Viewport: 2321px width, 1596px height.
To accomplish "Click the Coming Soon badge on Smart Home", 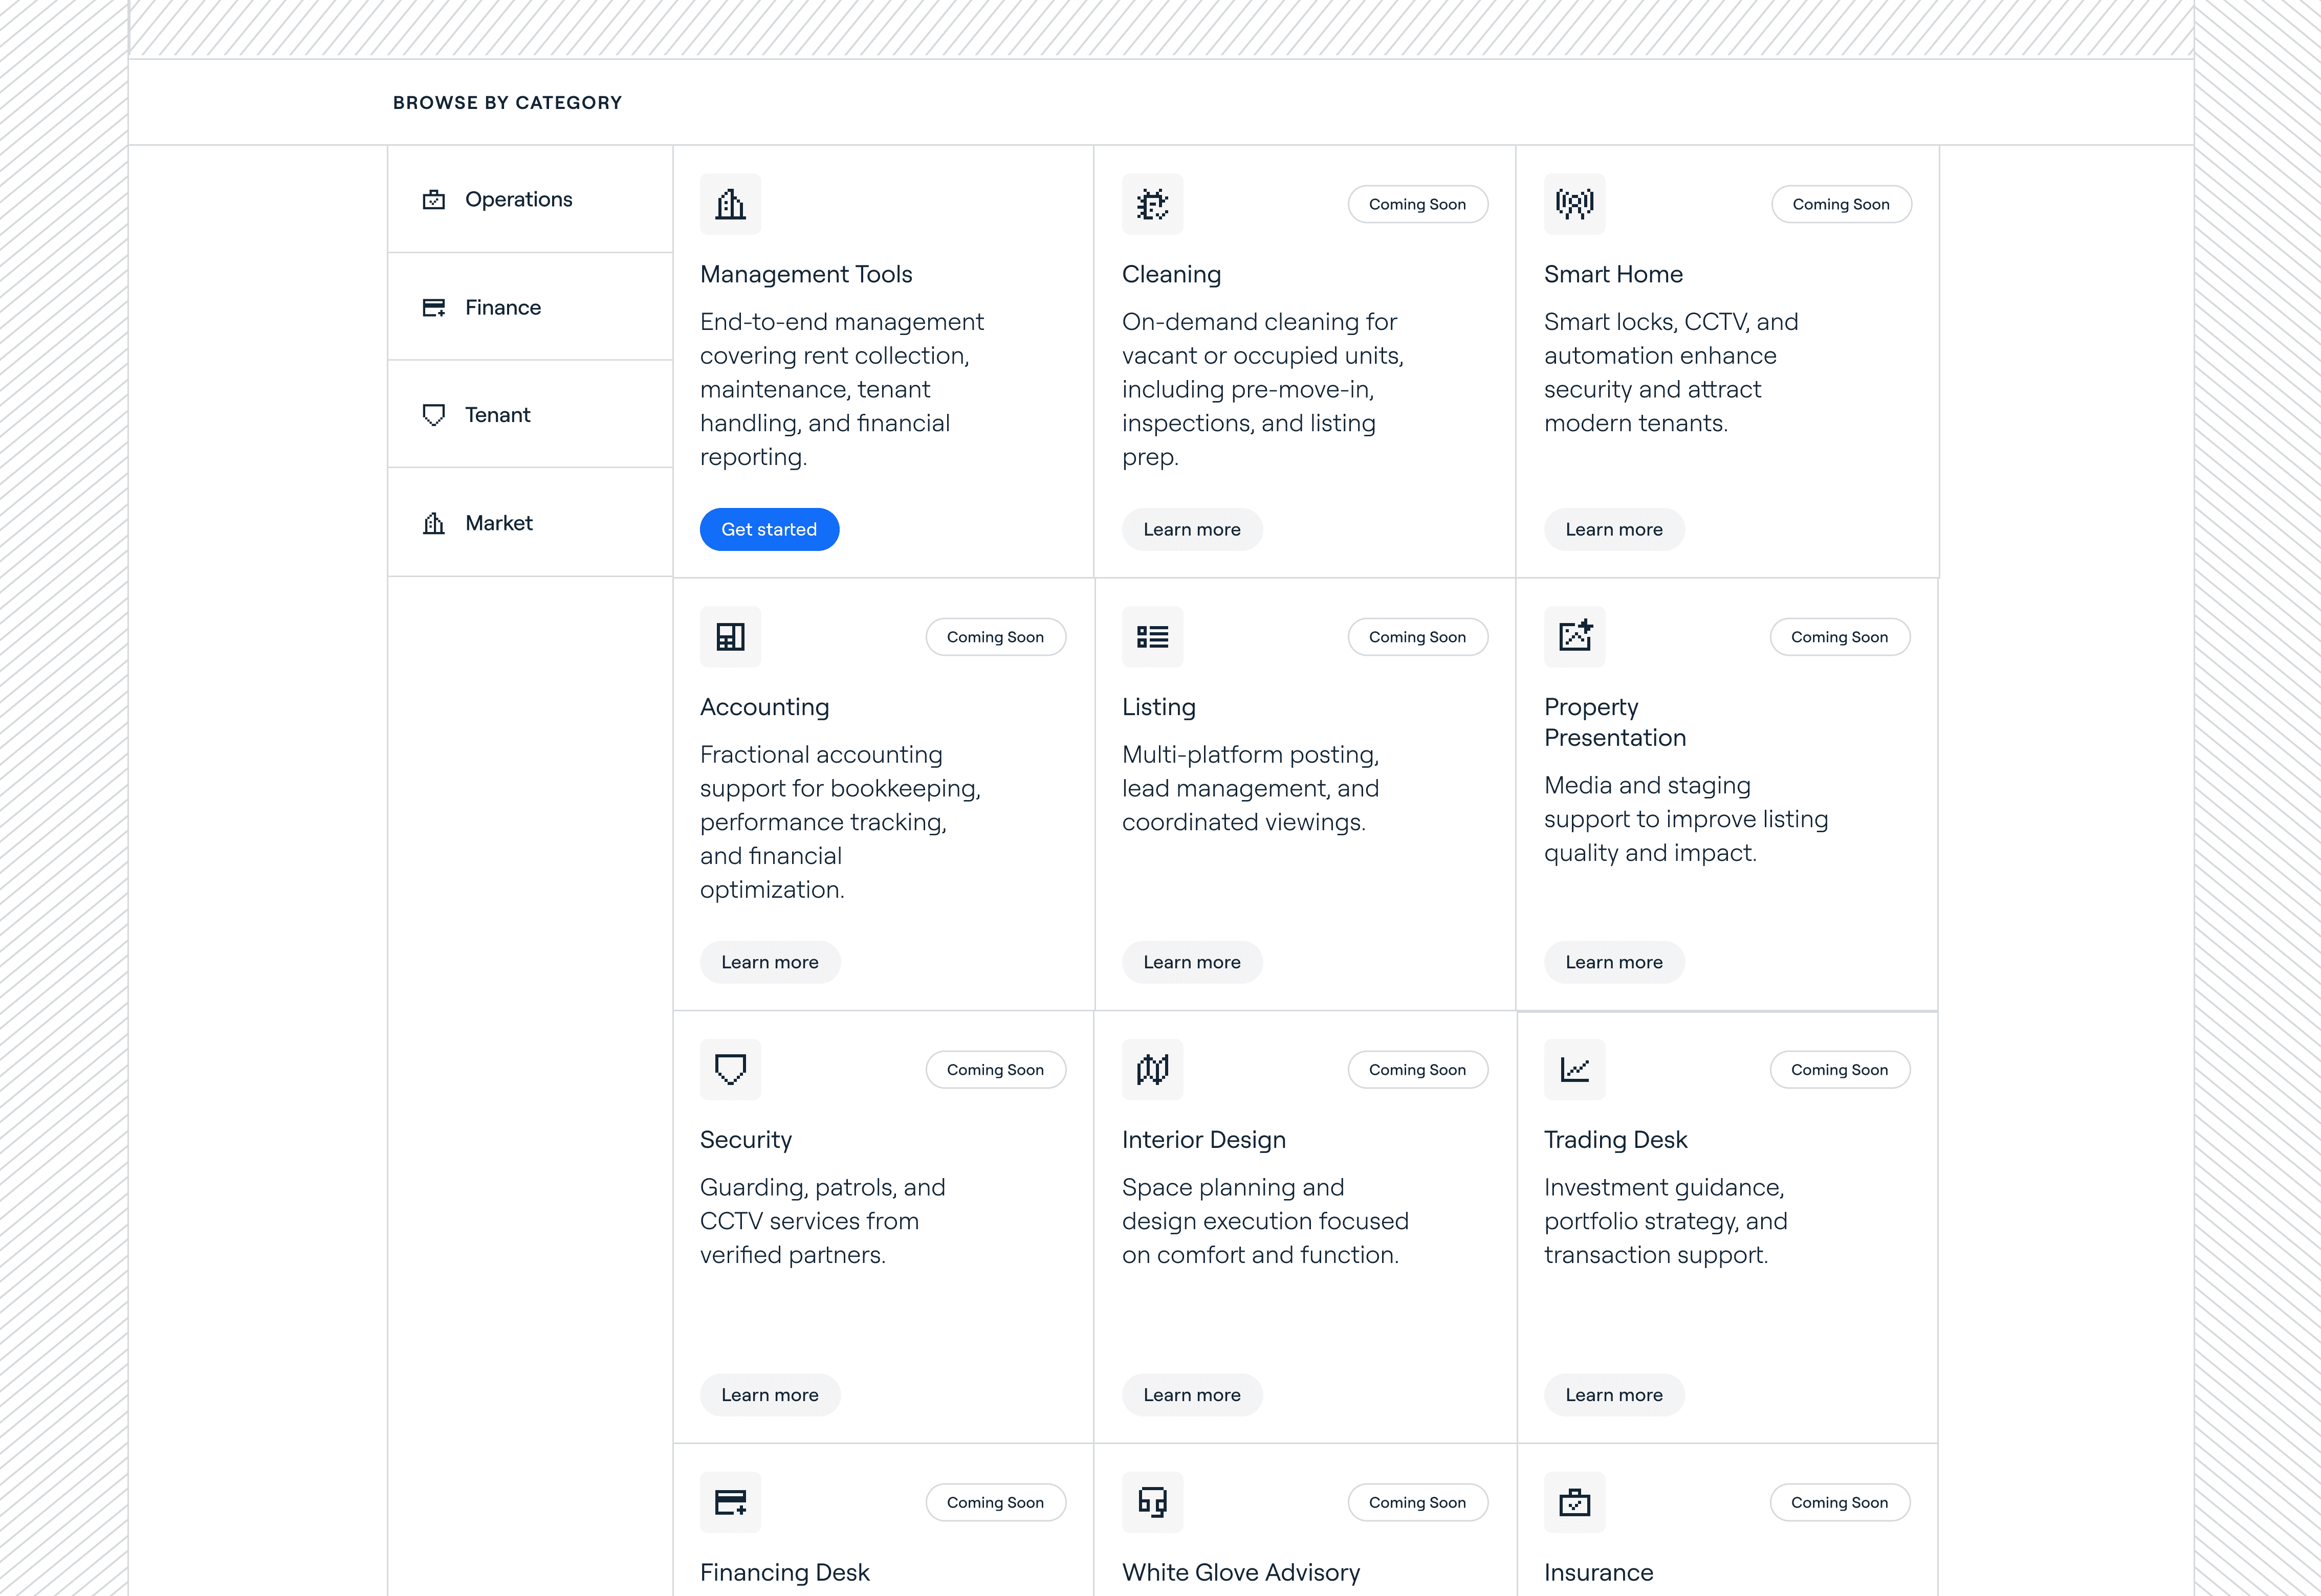I will coord(1840,204).
